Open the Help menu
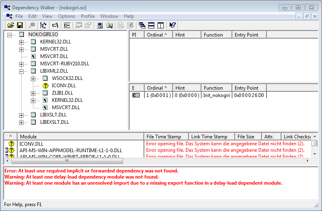The width and height of the screenshot is (322, 211). tap(129, 16)
